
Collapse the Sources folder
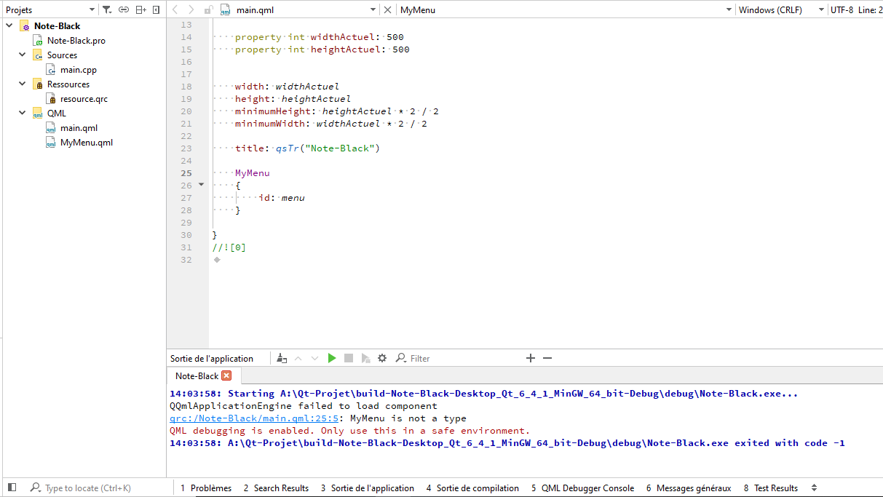click(23, 55)
